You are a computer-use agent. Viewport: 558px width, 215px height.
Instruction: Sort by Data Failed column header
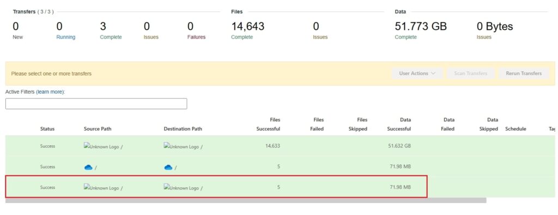pyautogui.click(x=448, y=125)
